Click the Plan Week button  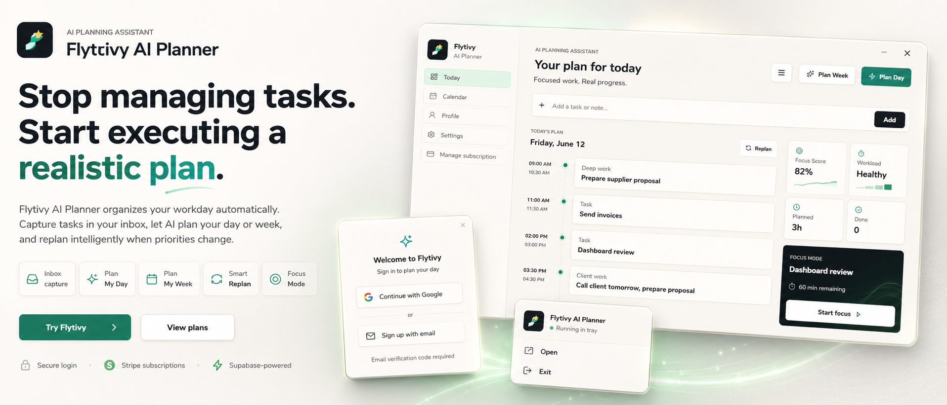coord(827,74)
